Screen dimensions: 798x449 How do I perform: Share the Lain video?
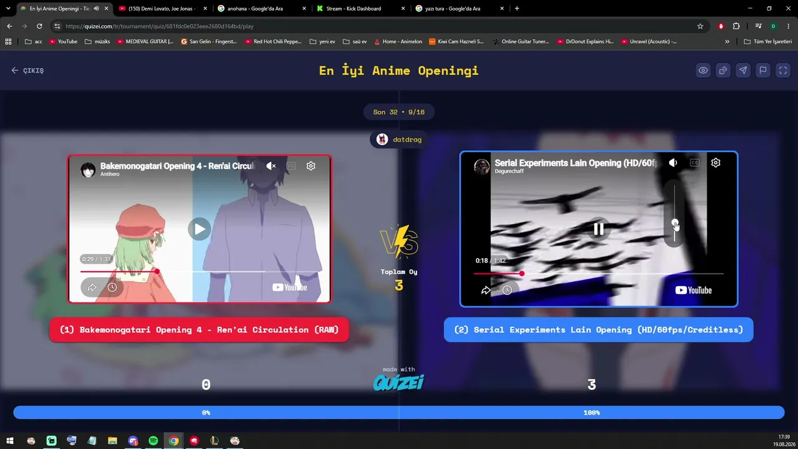(x=486, y=290)
